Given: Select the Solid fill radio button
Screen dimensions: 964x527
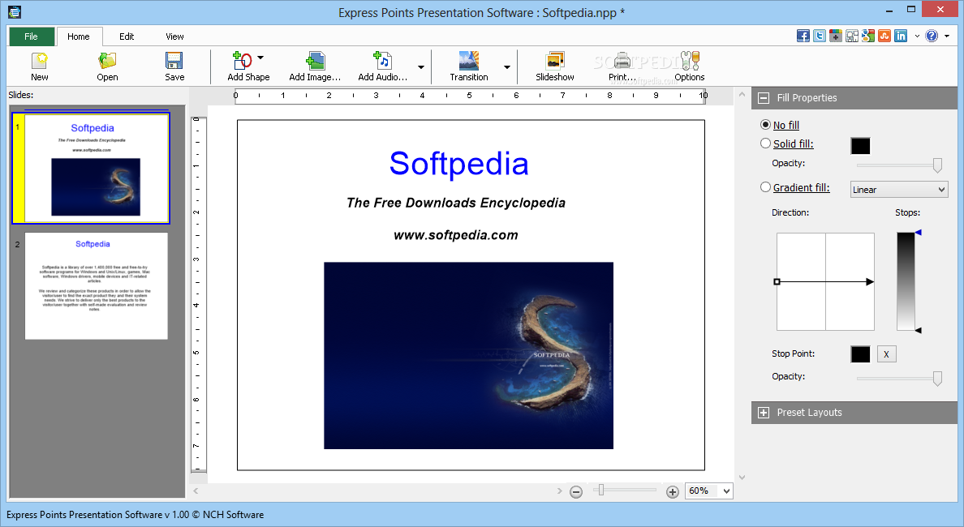Looking at the screenshot, I should (765, 144).
